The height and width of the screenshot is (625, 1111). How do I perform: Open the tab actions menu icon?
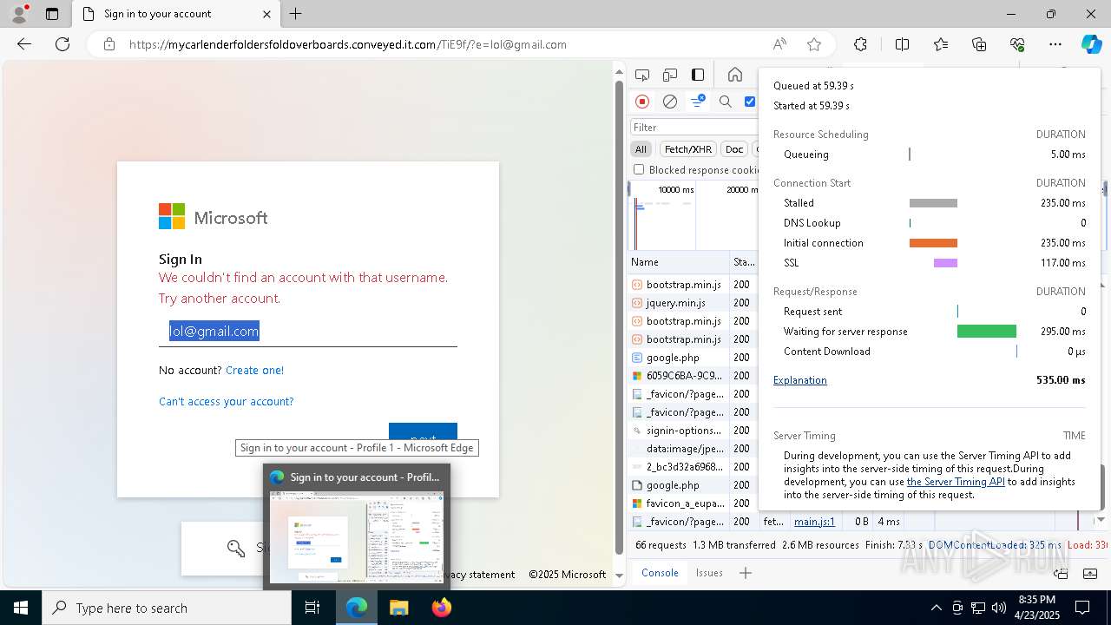pyautogui.click(x=52, y=14)
